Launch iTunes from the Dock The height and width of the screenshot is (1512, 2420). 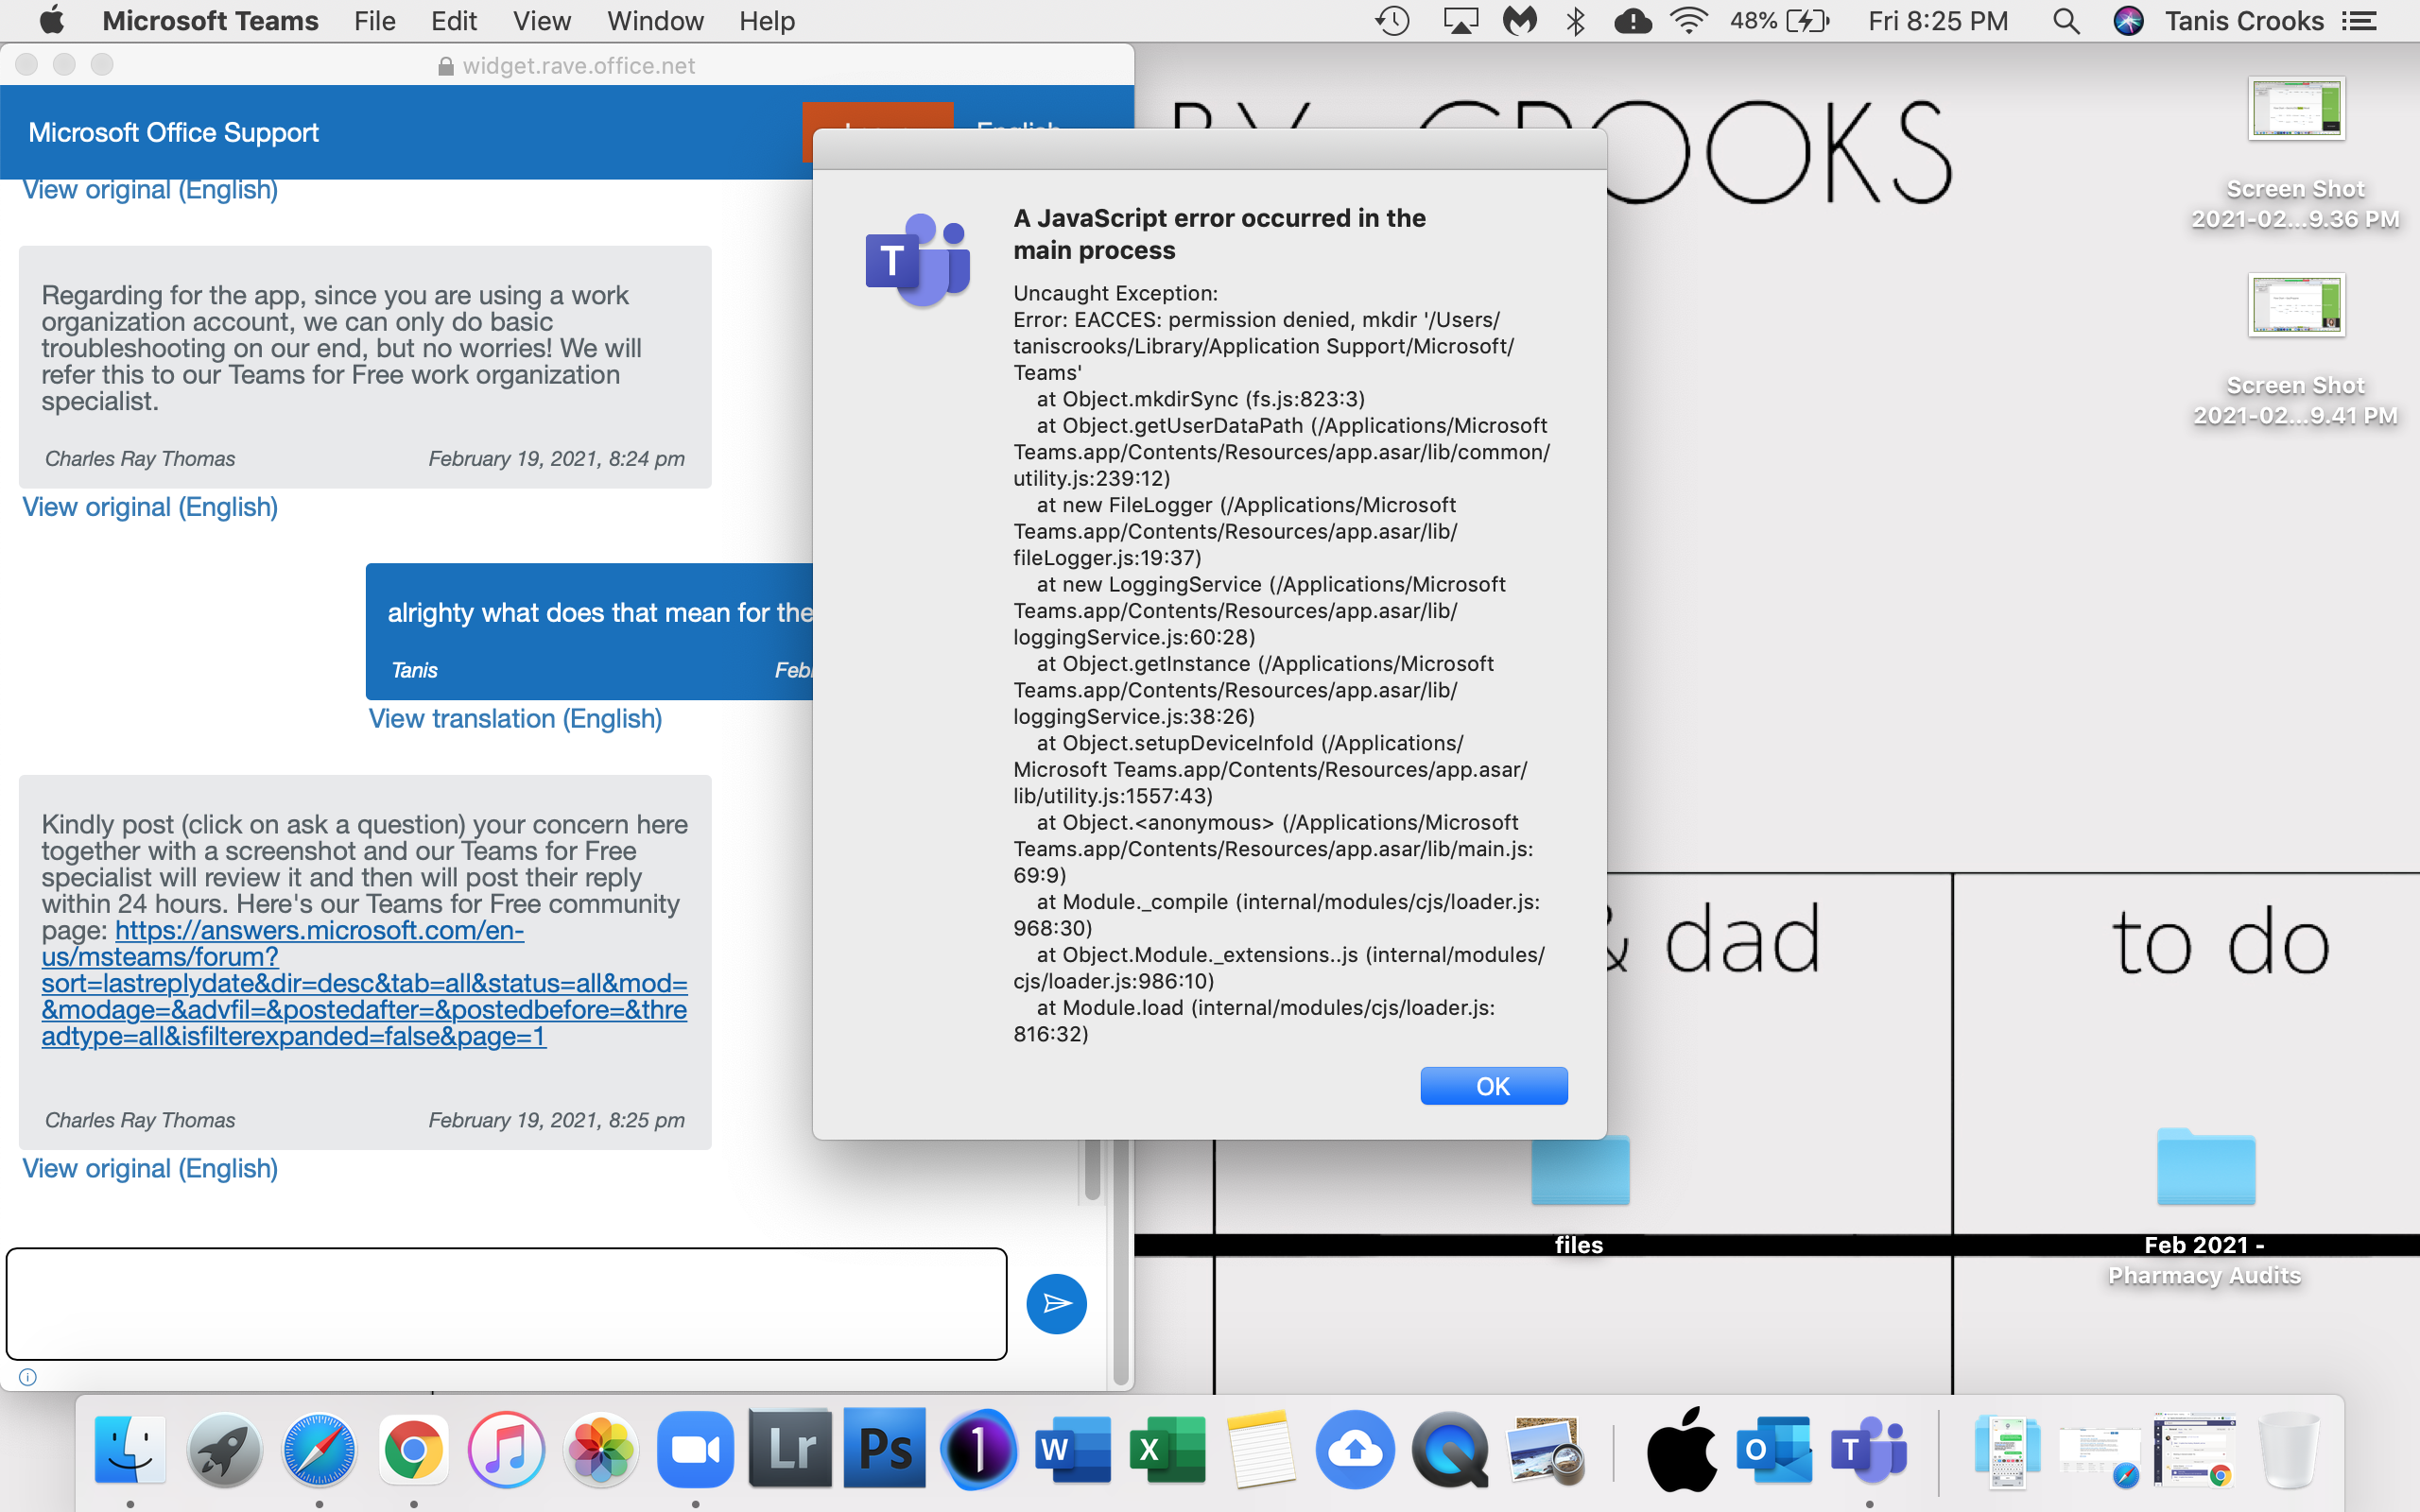[x=507, y=1449]
